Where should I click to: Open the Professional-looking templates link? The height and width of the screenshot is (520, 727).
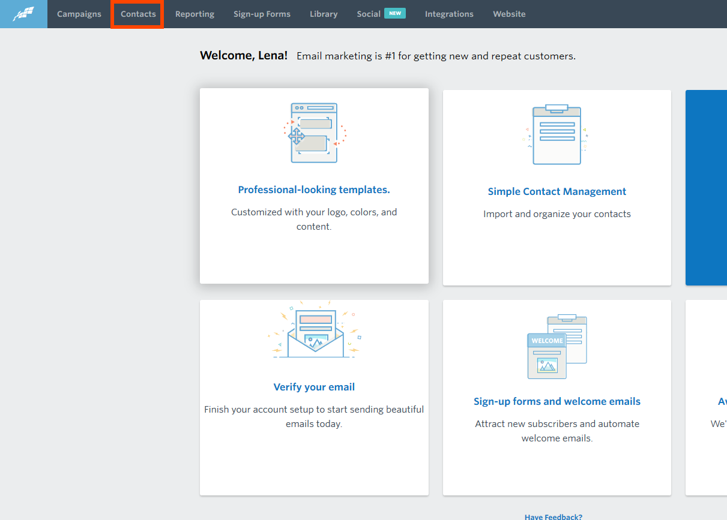click(314, 190)
